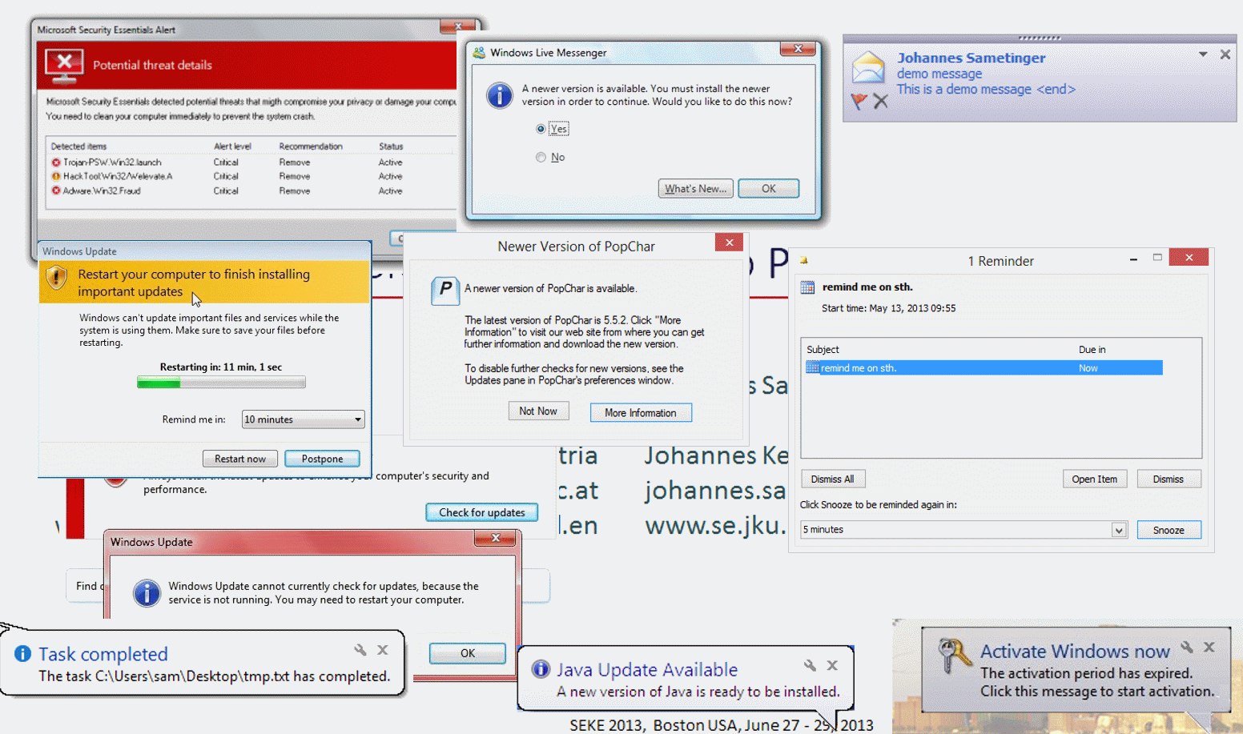1243x734 pixels.
Task: Click the envelope icon in Johannes Sametinger notification
Action: 868,67
